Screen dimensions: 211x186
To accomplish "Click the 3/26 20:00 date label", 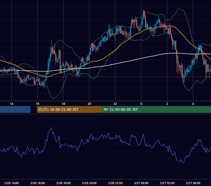I will [x=89, y=183].
